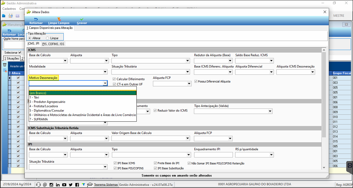Select the Campos Disponíveis para Alteração tab

click(50, 28)
